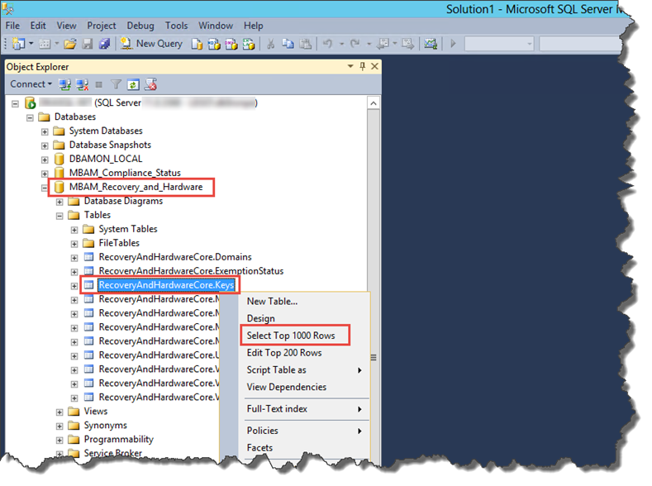Click the Disconnect server icon
652x486 pixels.
pos(83,85)
